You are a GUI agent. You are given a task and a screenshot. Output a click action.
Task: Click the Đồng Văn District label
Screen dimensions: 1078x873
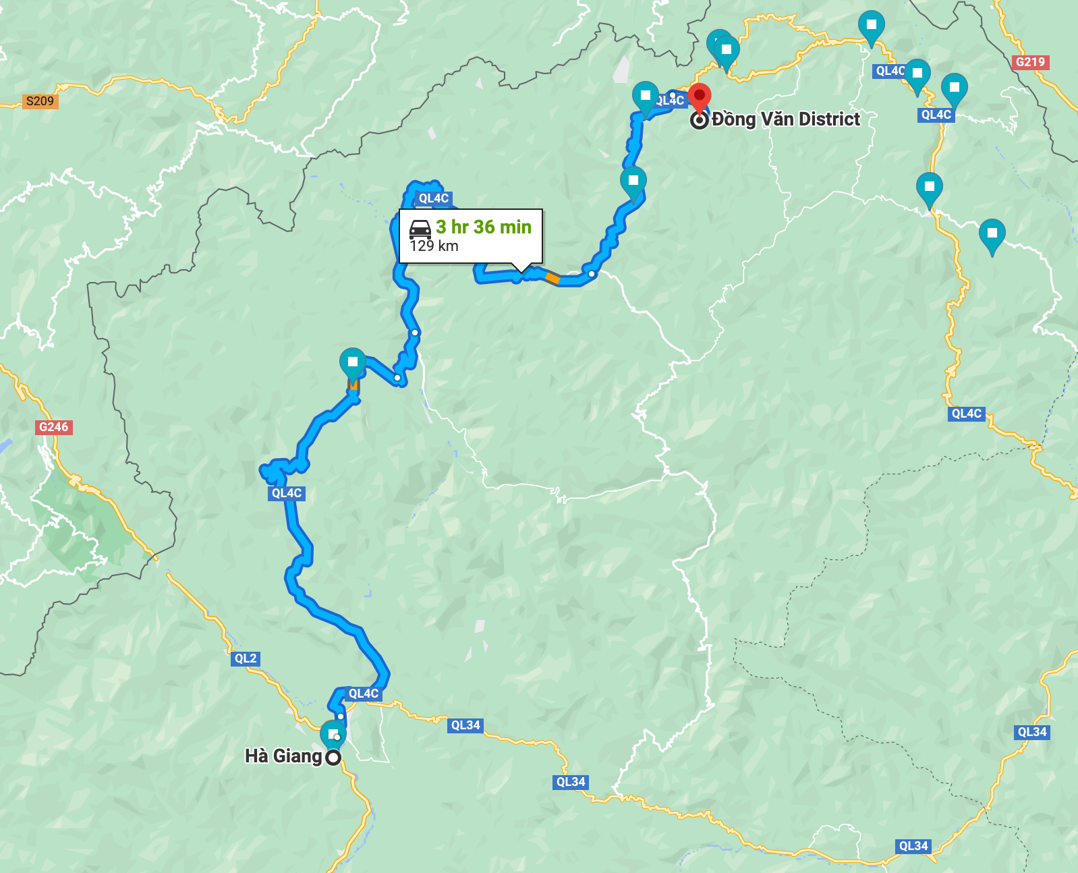pyautogui.click(x=786, y=119)
